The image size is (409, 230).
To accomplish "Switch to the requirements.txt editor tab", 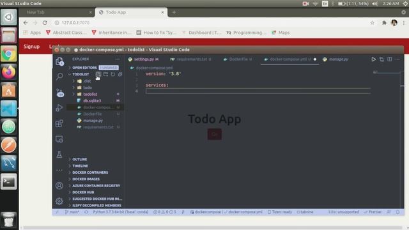I will coord(192,59).
